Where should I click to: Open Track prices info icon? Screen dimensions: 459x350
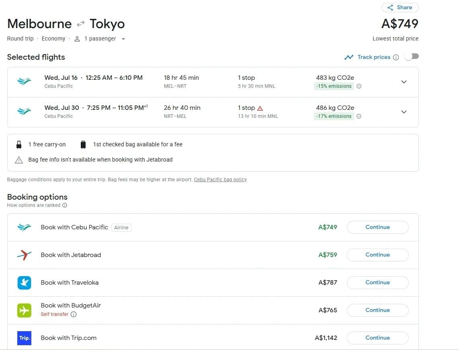(396, 57)
